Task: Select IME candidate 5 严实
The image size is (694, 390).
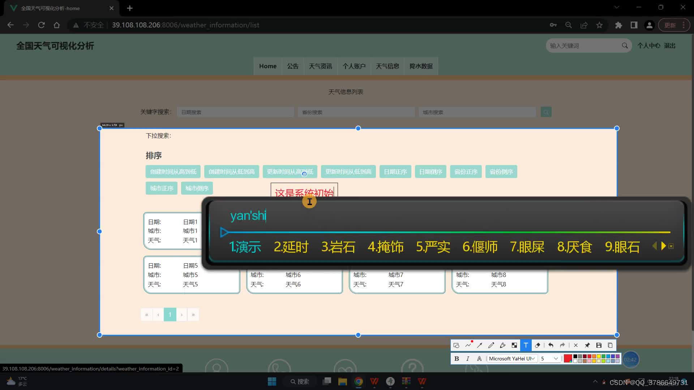Action: click(433, 247)
